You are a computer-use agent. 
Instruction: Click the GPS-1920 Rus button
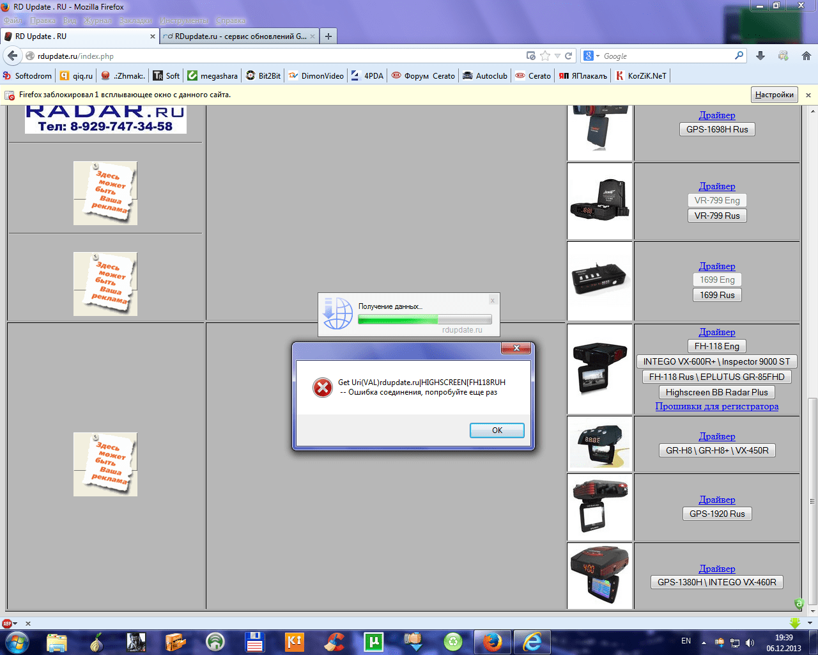coord(717,514)
